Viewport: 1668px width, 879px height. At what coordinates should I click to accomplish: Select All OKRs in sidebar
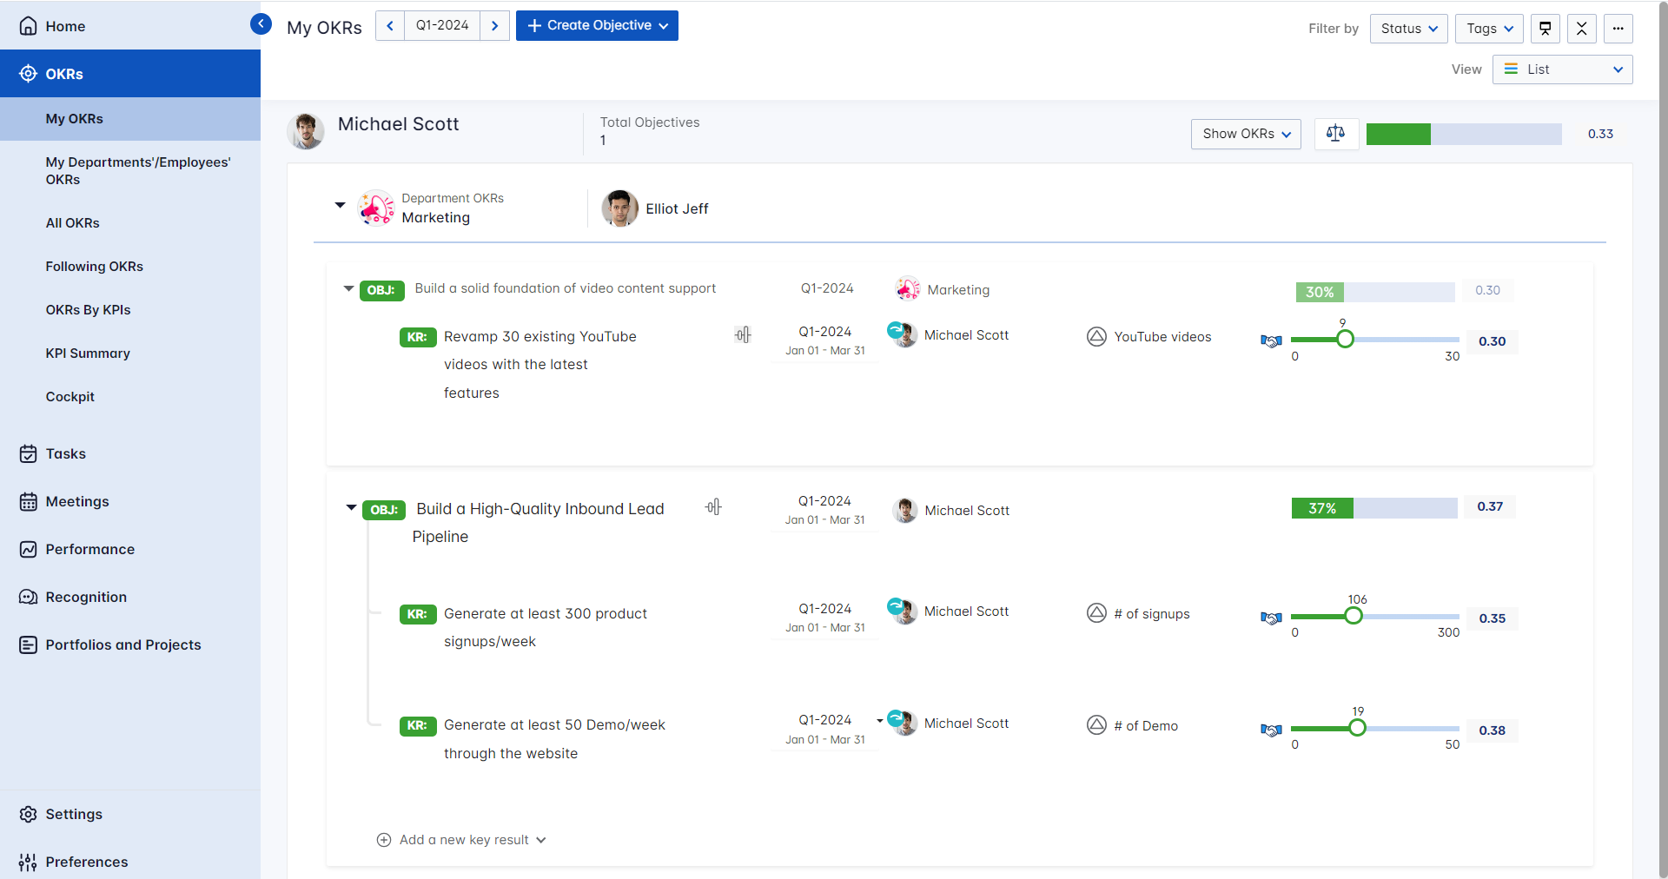130,223
